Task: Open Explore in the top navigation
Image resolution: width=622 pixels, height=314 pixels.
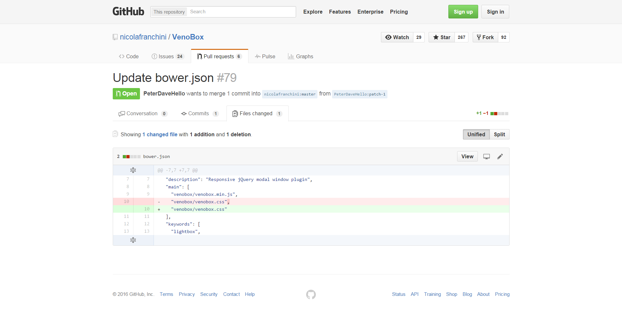Action: pyautogui.click(x=313, y=12)
